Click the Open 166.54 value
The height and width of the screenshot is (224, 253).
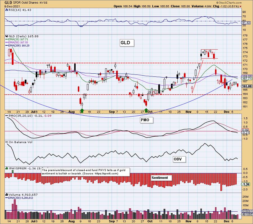coord(123,6)
